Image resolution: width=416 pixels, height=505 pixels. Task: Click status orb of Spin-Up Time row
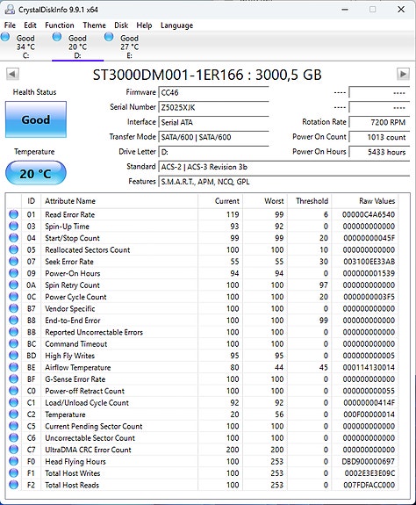point(13,226)
